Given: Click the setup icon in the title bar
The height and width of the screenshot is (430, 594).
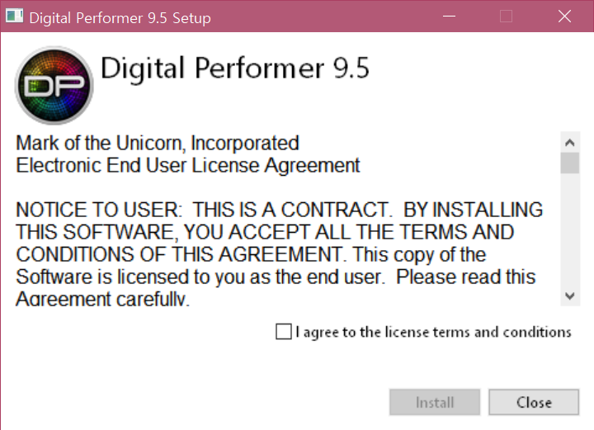Looking at the screenshot, I should click(x=15, y=16).
